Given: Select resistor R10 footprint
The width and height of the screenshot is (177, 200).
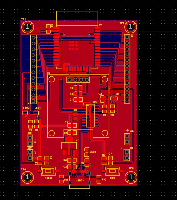Looking at the screenshot, I should (x=99, y=179).
